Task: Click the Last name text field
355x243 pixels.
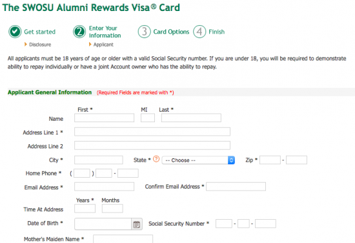Action: [x=191, y=118]
